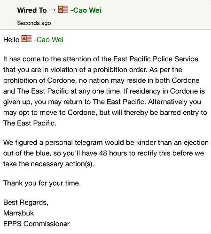Click the East Pacific Police Service text
This screenshot has width=211, height=234.
click(156, 59)
